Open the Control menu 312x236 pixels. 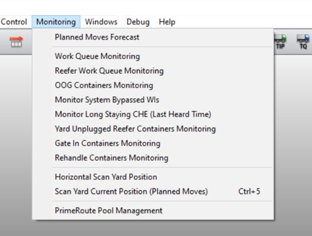coord(14,22)
